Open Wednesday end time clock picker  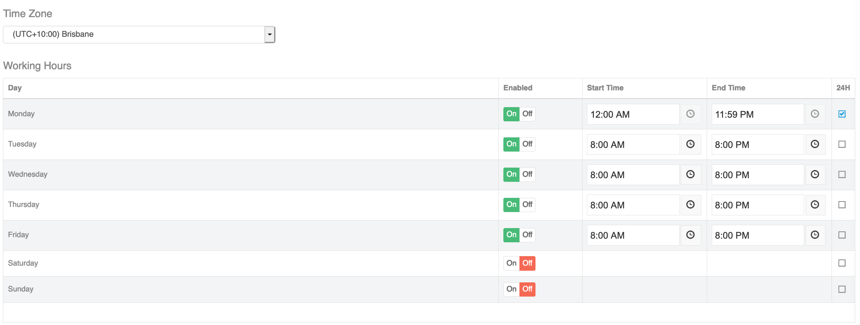click(815, 175)
